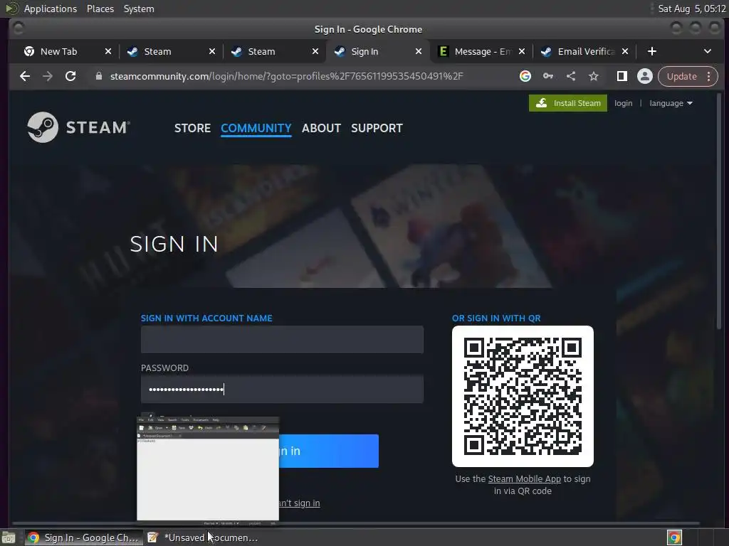Click the Steam logo in the header
Screen dimensions: 729x546
point(78,127)
